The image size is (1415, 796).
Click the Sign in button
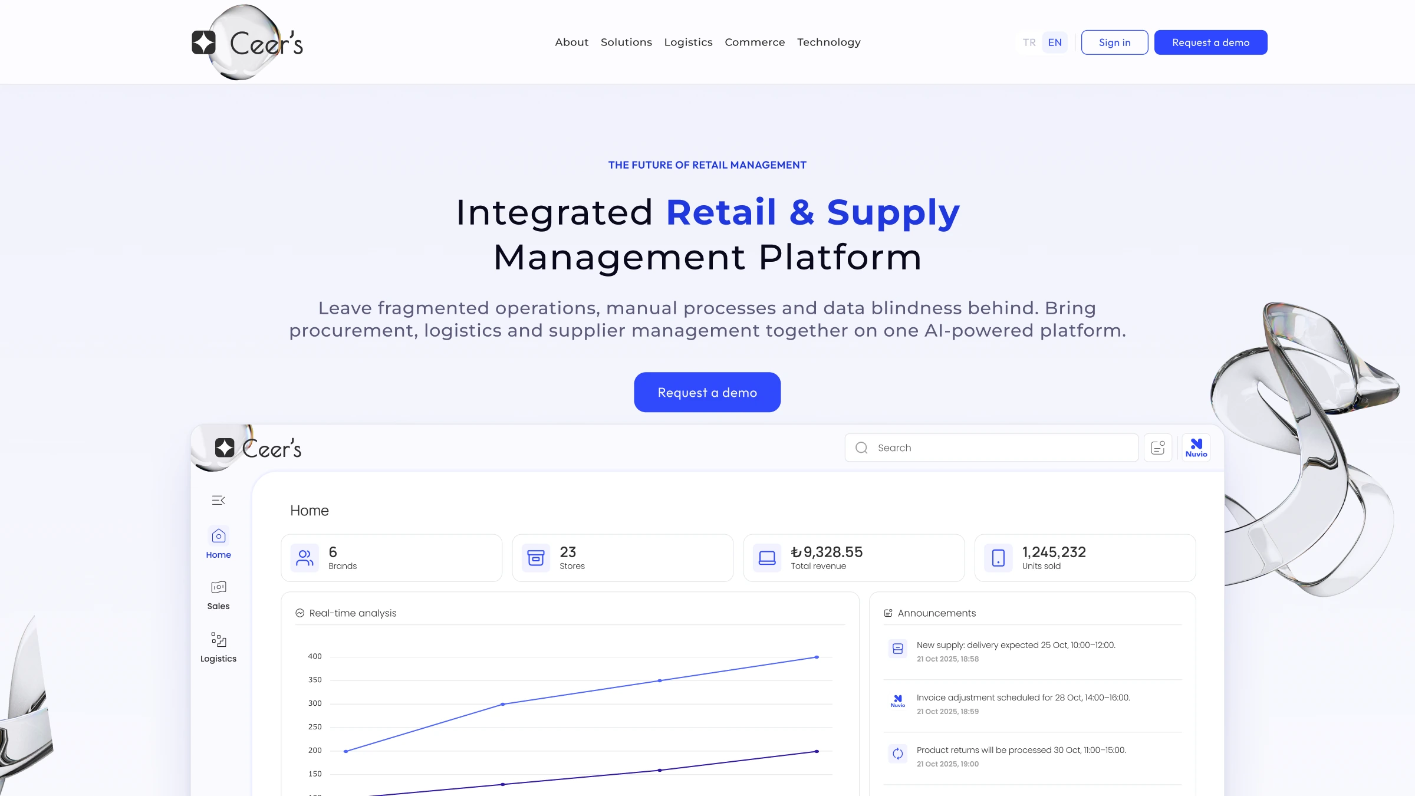[1114, 42]
